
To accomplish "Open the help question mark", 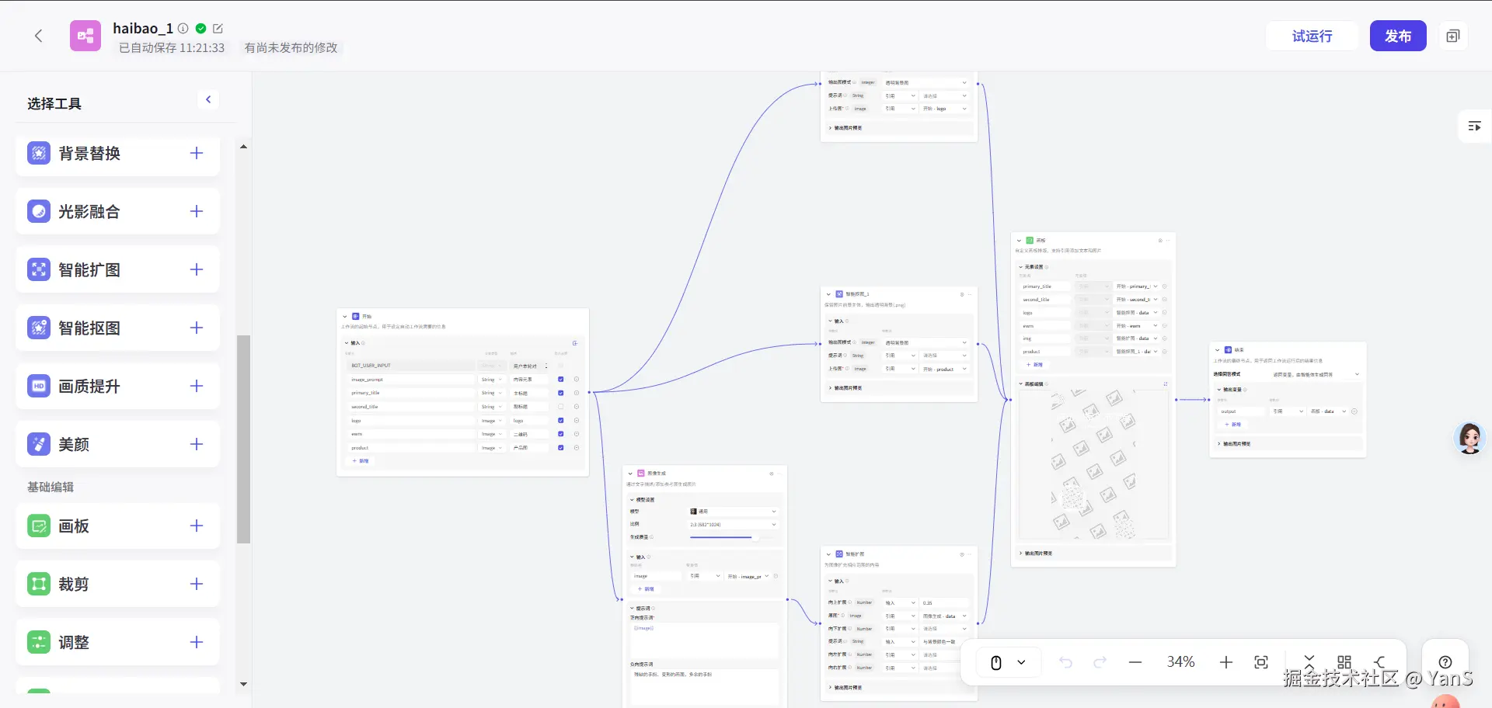I will coord(1445,662).
